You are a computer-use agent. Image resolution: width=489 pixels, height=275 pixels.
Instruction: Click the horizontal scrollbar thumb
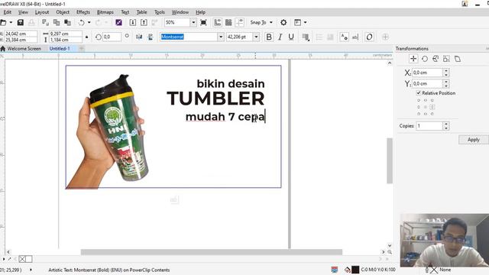pyautogui.click(x=212, y=252)
